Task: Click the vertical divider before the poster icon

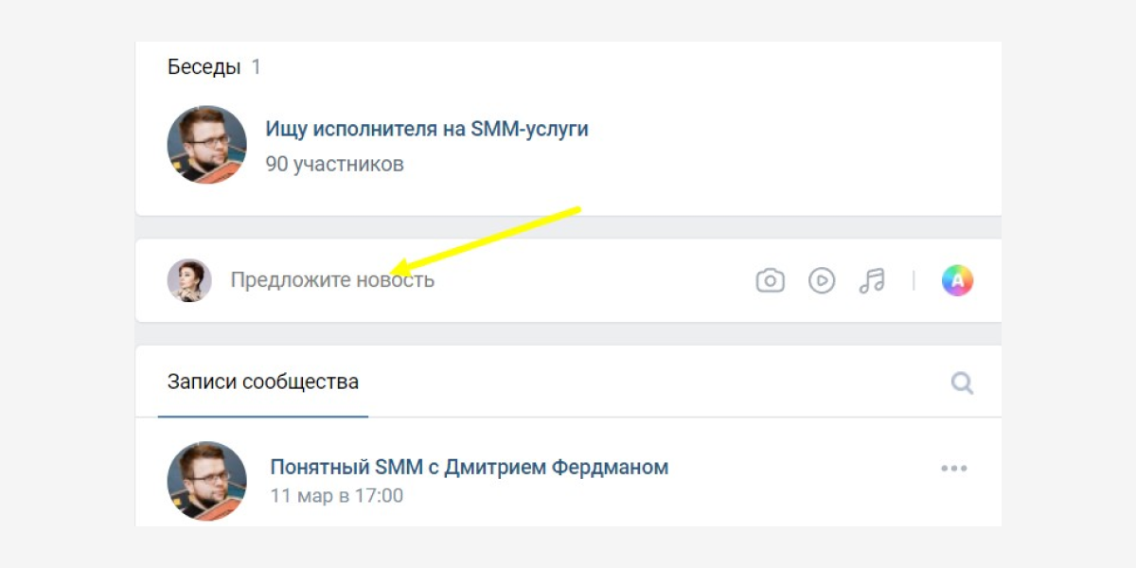Action: click(x=914, y=281)
